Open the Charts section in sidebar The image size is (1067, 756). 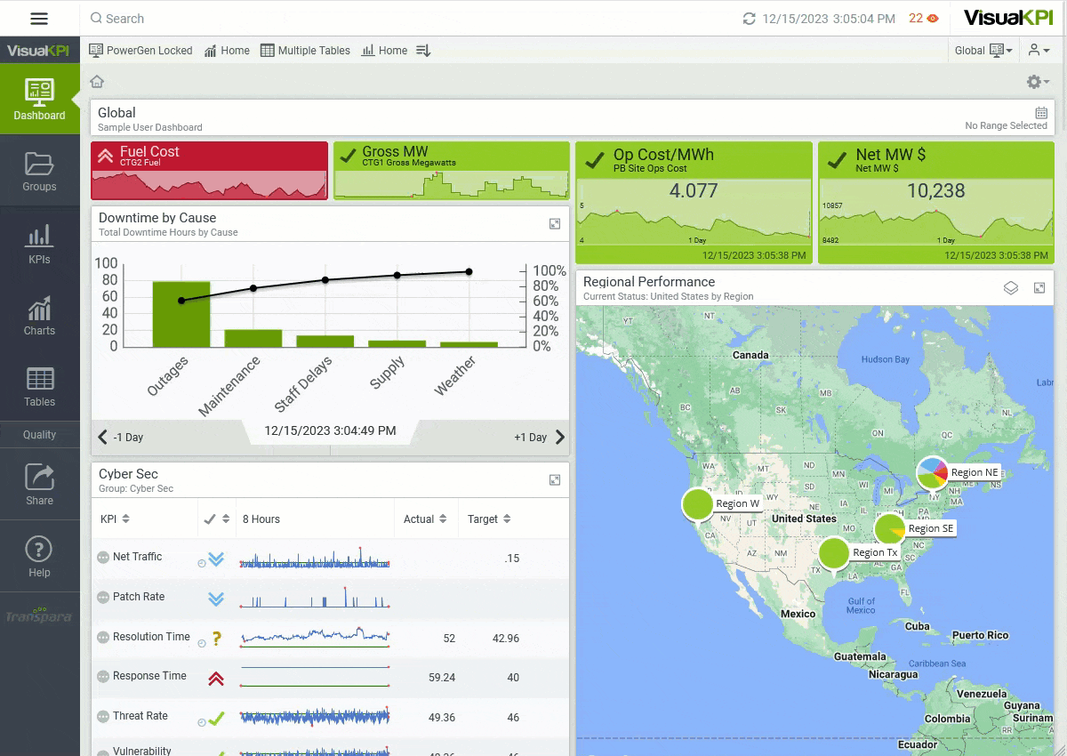(x=39, y=317)
